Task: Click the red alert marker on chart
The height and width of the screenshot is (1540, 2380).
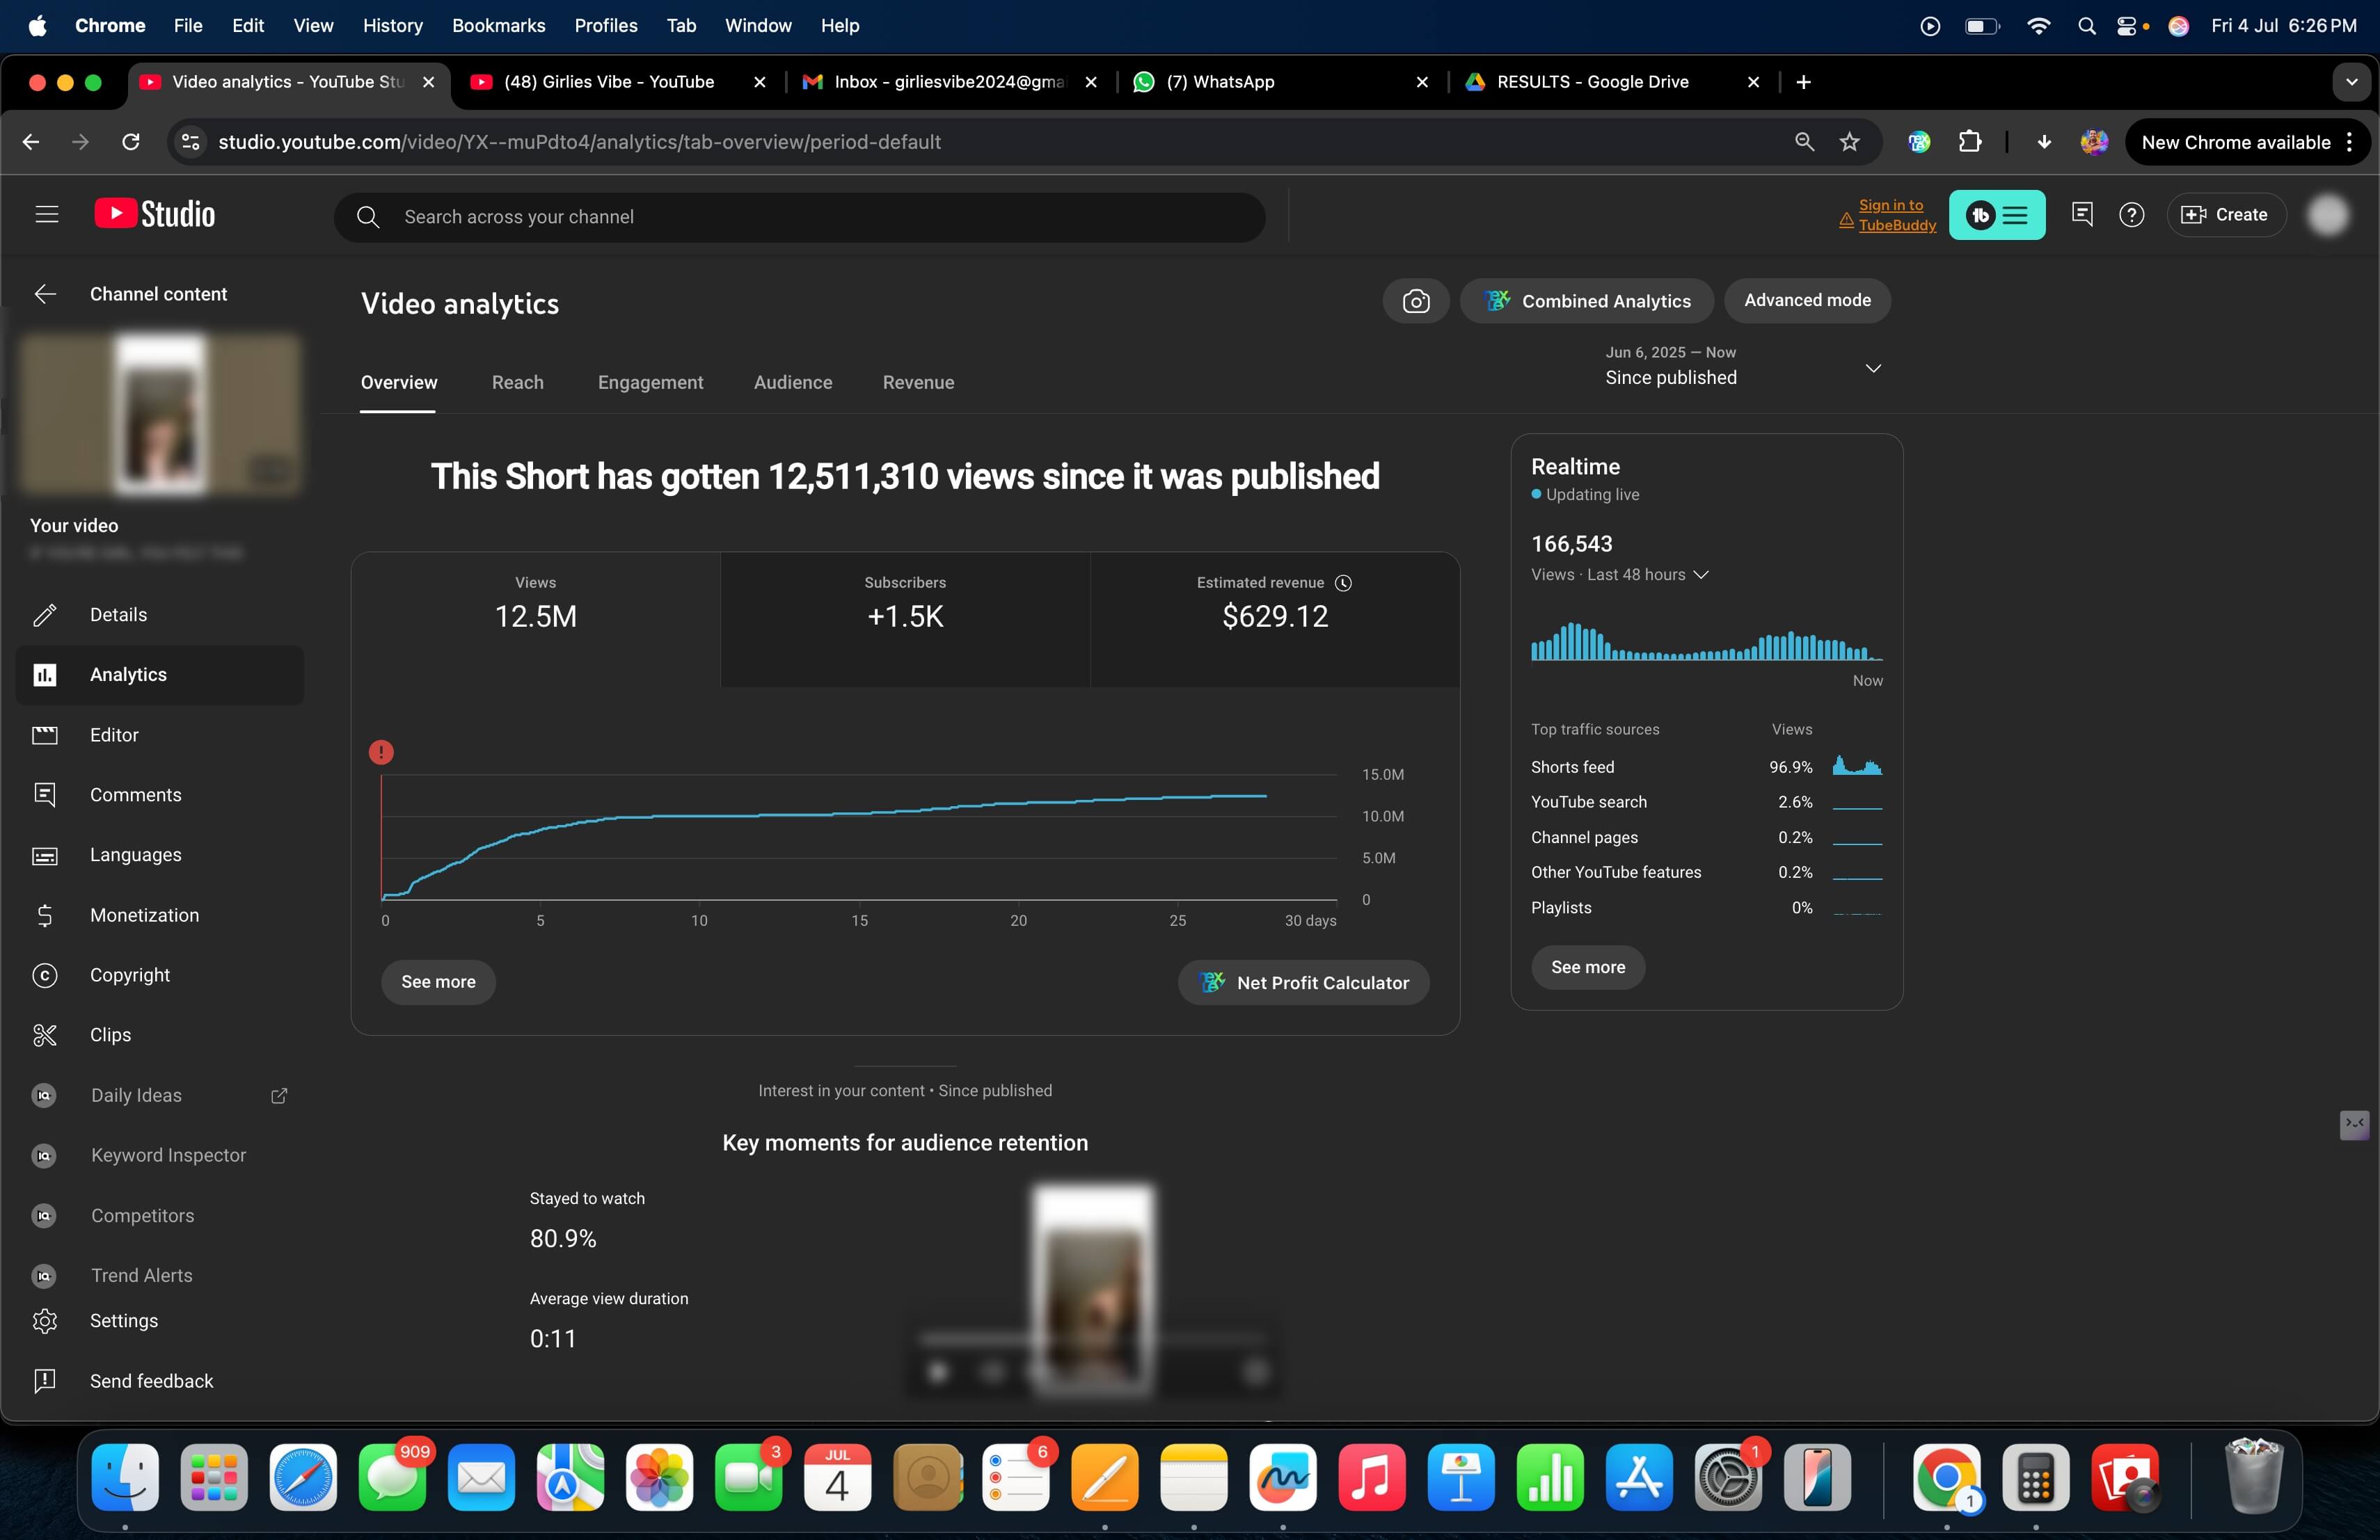Action: [381, 751]
